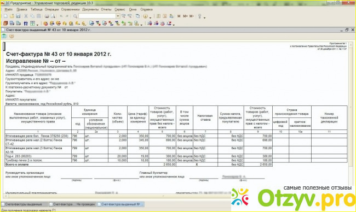Click the green icon below document title
The height and width of the screenshot is (212, 356).
pos(4,36)
